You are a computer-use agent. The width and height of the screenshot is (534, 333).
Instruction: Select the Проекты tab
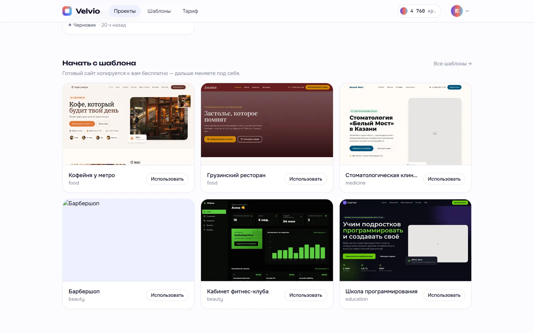click(125, 11)
